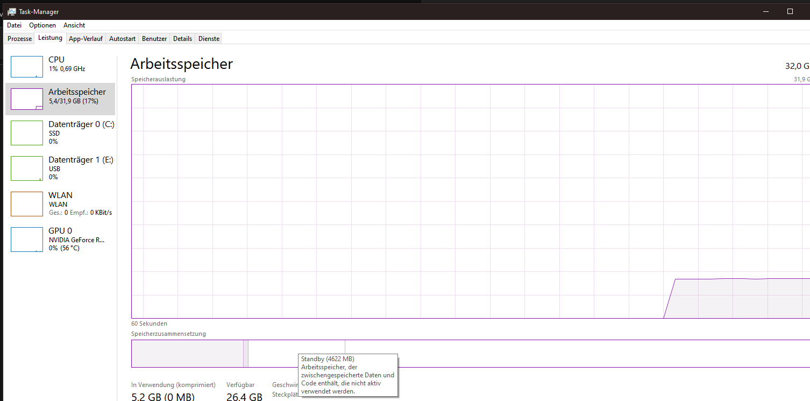View GPU 0 NVIDIA GeForce stats

coord(60,239)
